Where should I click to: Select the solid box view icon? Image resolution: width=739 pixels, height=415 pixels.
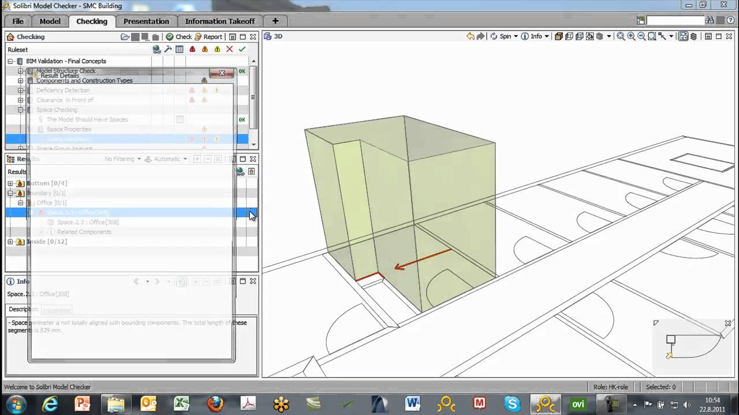click(559, 36)
